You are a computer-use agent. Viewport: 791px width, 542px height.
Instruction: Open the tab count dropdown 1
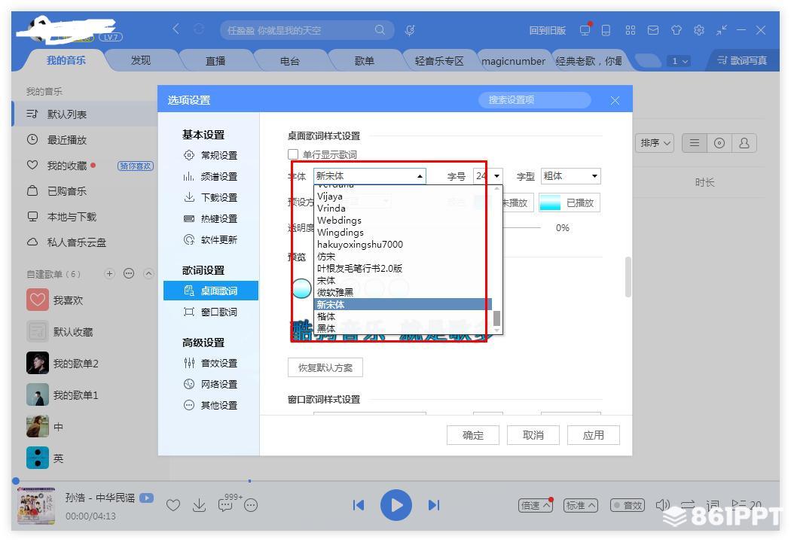[x=679, y=61]
